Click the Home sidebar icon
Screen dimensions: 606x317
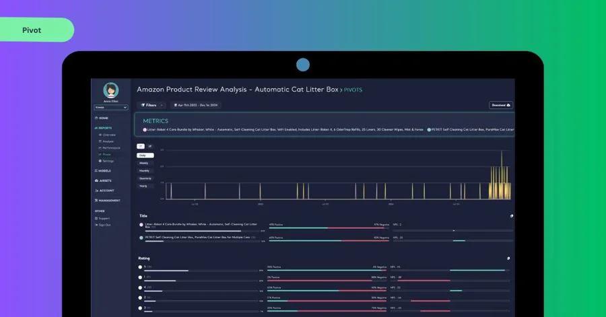point(96,118)
